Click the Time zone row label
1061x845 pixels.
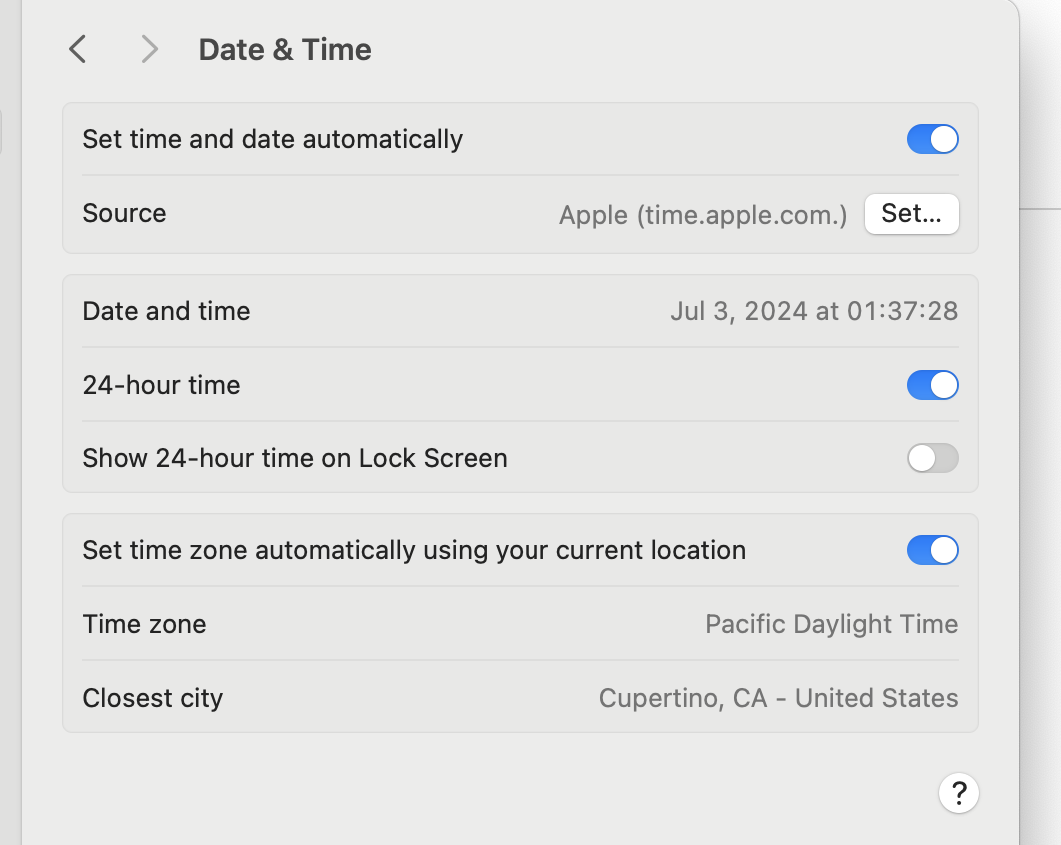click(x=144, y=624)
